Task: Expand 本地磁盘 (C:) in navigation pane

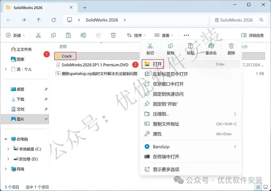Action: tap(8, 149)
